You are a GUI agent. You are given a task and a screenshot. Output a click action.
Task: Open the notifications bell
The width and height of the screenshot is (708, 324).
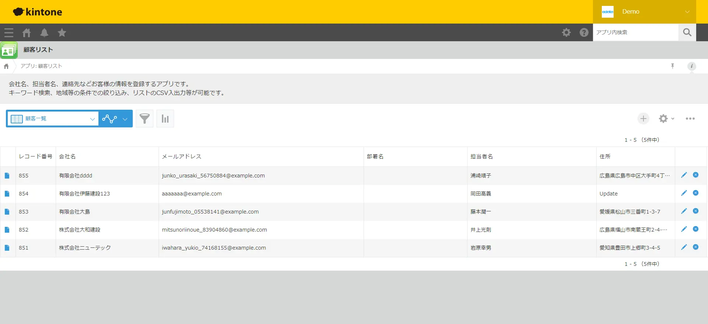click(x=44, y=33)
